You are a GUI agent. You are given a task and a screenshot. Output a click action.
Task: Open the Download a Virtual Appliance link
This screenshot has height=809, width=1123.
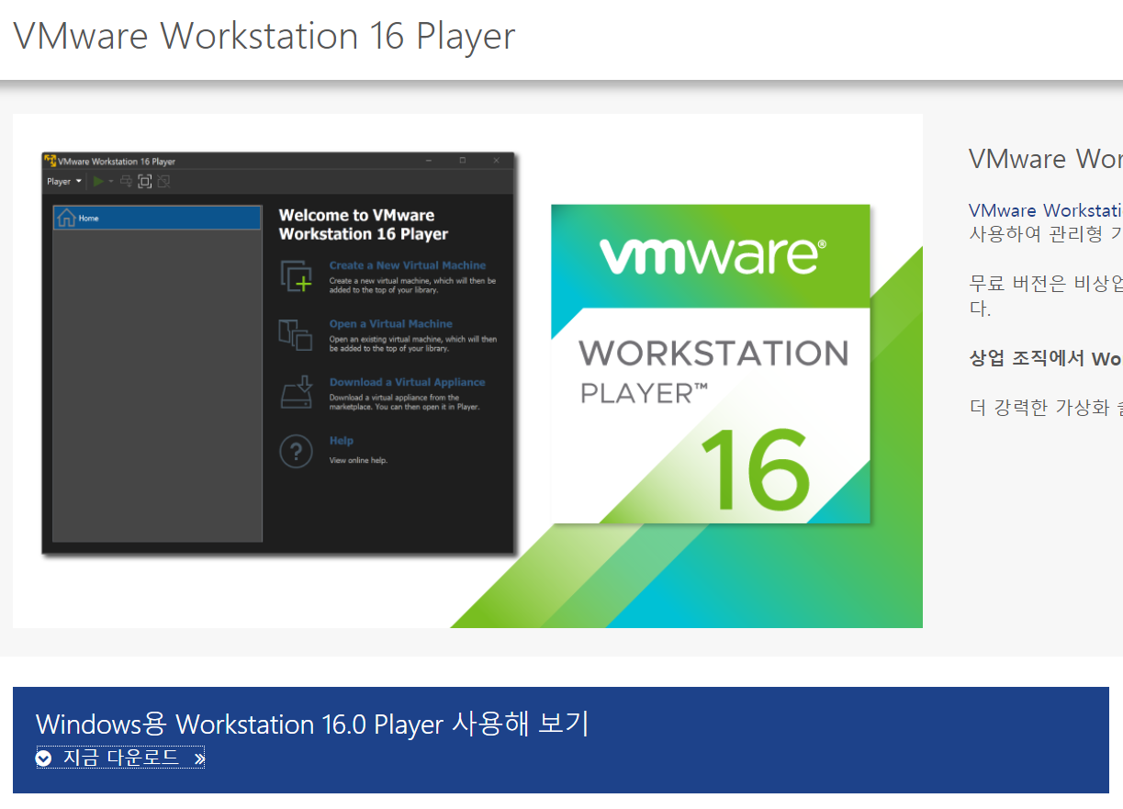pos(408,382)
